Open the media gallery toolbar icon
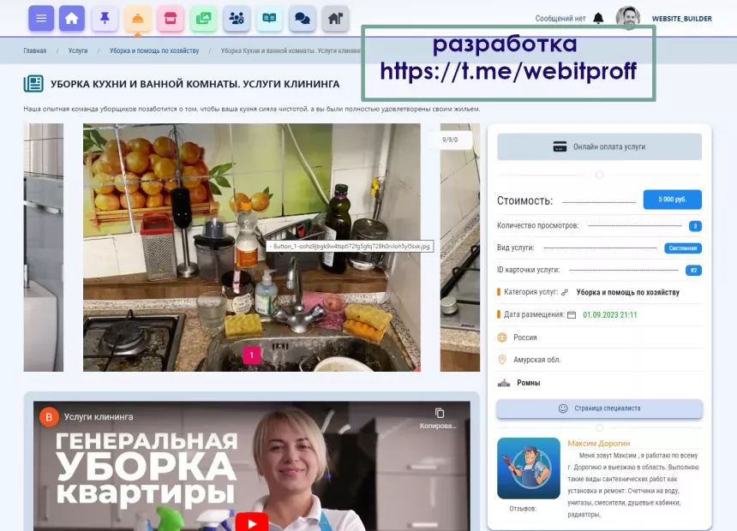Image resolution: width=737 pixels, height=531 pixels. (203, 17)
